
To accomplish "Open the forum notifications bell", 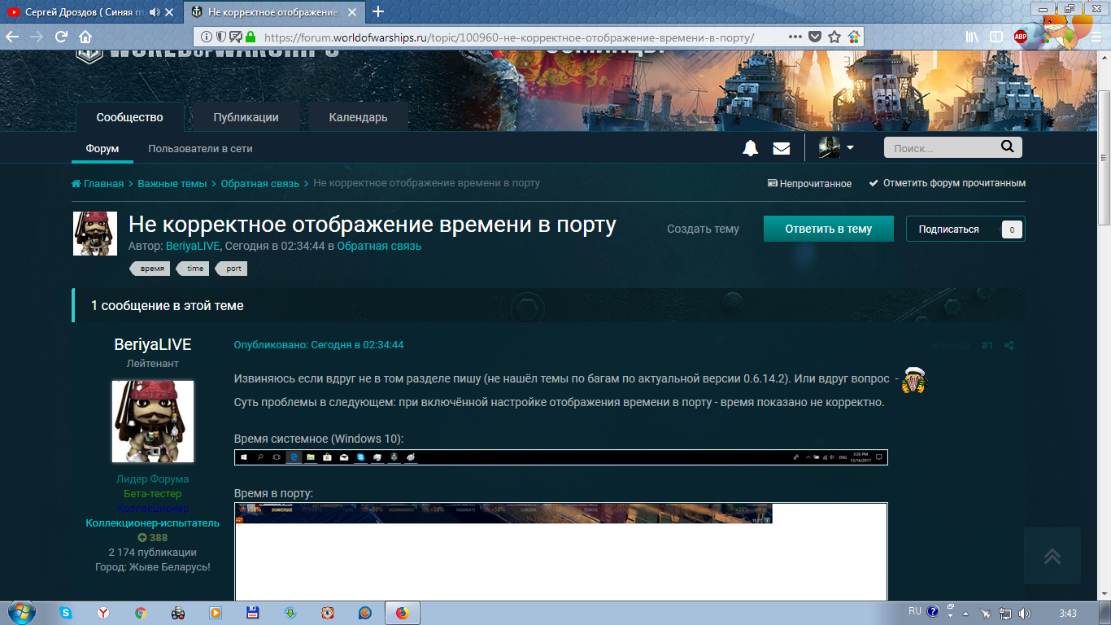I will point(750,148).
